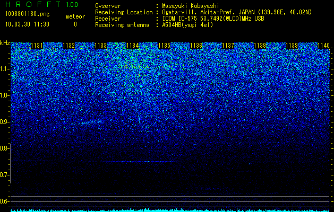Click the 1136 time marker
The width and height of the screenshot is (334, 212).
(x=196, y=46)
